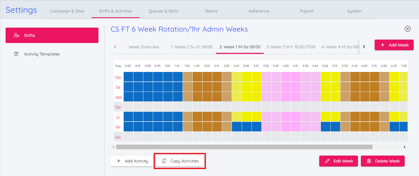The width and height of the screenshot is (419, 176).
Task: Open the Mon day link
Action: [118, 77]
